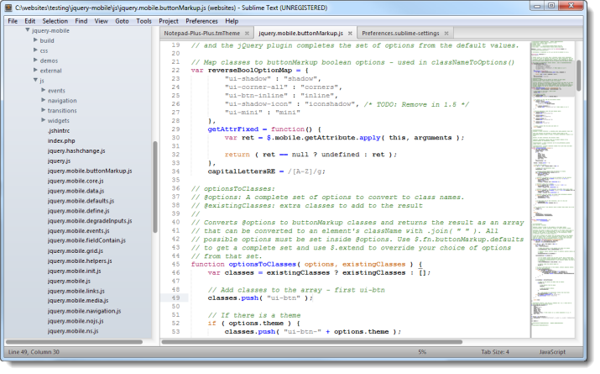Open .jshintrc in the sidebar
Screen dimensions: 600x374
coord(59,130)
